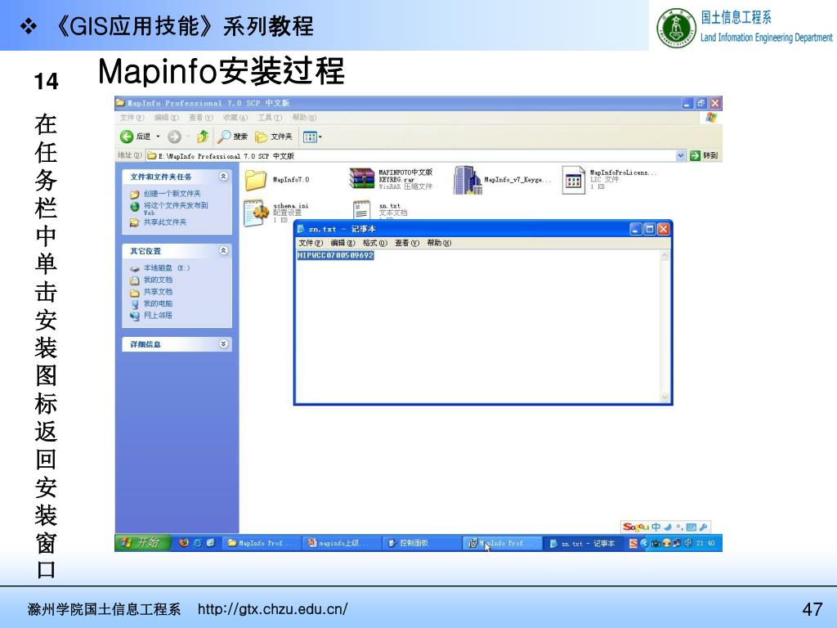Screen dimensions: 837x628
Task: Open the Explorer View menu
Action: [x=200, y=118]
